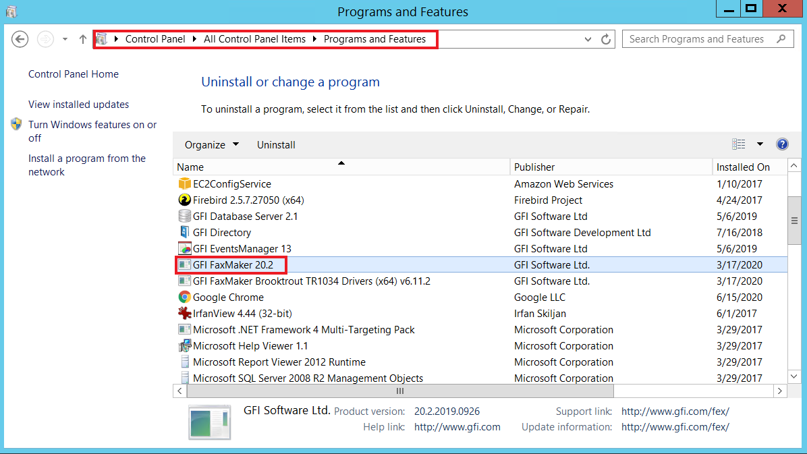The width and height of the screenshot is (807, 454).
Task: Click the Control Panel breadcrumb
Action: coord(155,39)
